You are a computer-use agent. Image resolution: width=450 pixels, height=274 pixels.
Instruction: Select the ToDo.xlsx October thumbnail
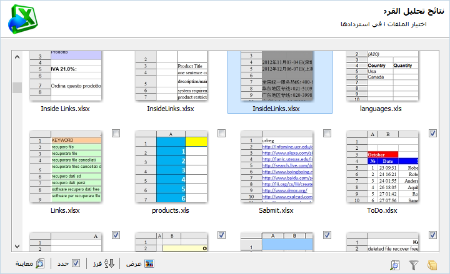382,167
